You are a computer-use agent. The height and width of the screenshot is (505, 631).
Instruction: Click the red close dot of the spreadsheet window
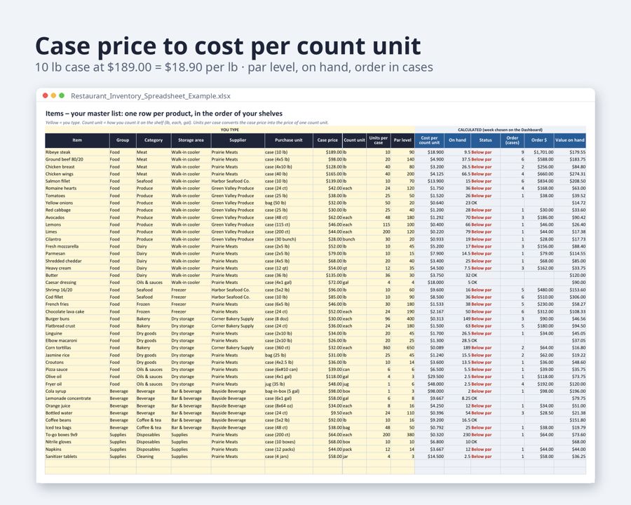coord(45,95)
